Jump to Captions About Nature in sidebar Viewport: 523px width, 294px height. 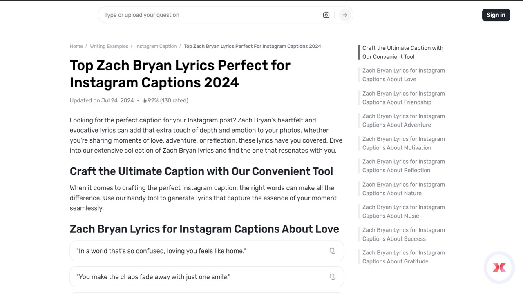pyautogui.click(x=404, y=189)
